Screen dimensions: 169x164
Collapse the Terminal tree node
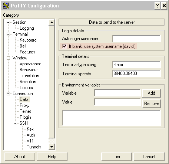pyautogui.click(x=8, y=34)
